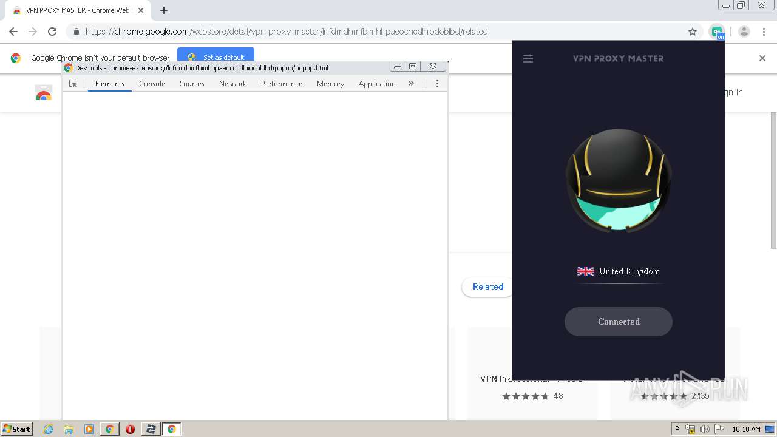Open Action Center flag tray icon

719,429
